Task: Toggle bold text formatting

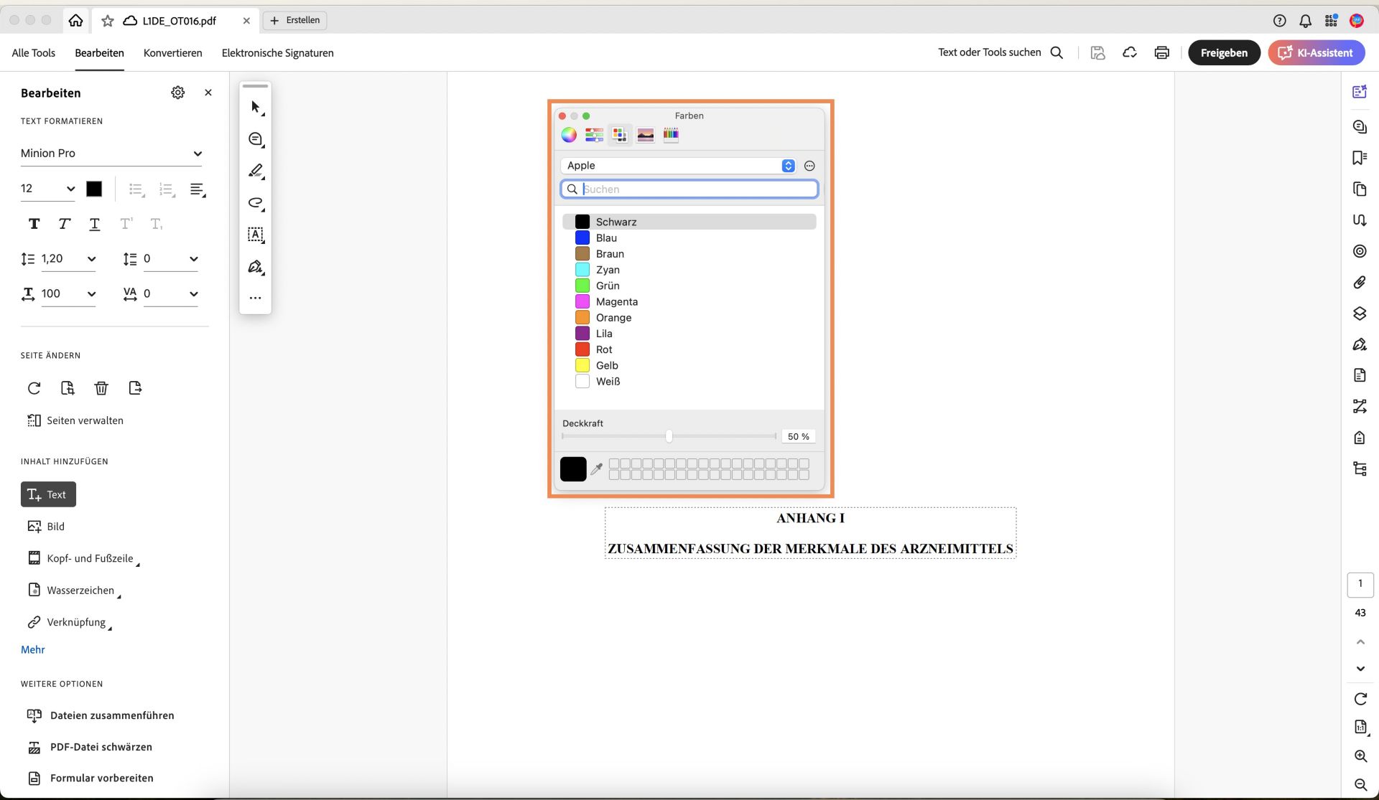Action: pyautogui.click(x=34, y=224)
